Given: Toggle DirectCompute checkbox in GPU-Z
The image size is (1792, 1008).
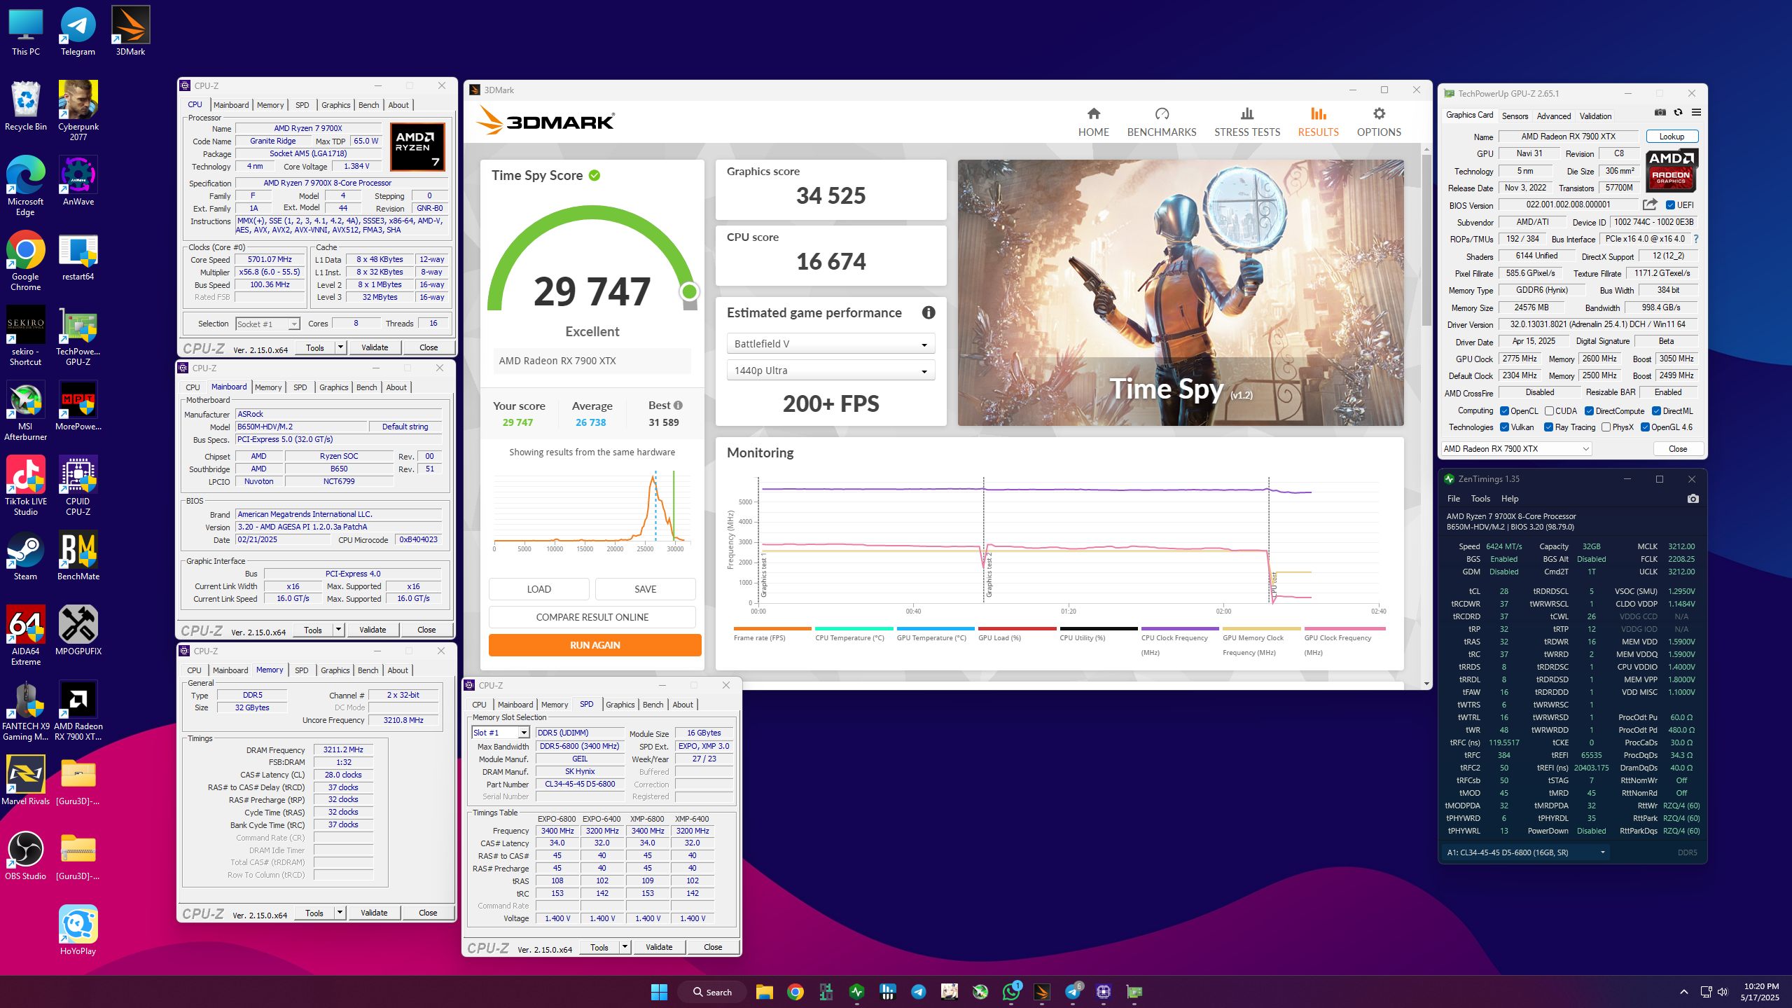Looking at the screenshot, I should pyautogui.click(x=1590, y=411).
